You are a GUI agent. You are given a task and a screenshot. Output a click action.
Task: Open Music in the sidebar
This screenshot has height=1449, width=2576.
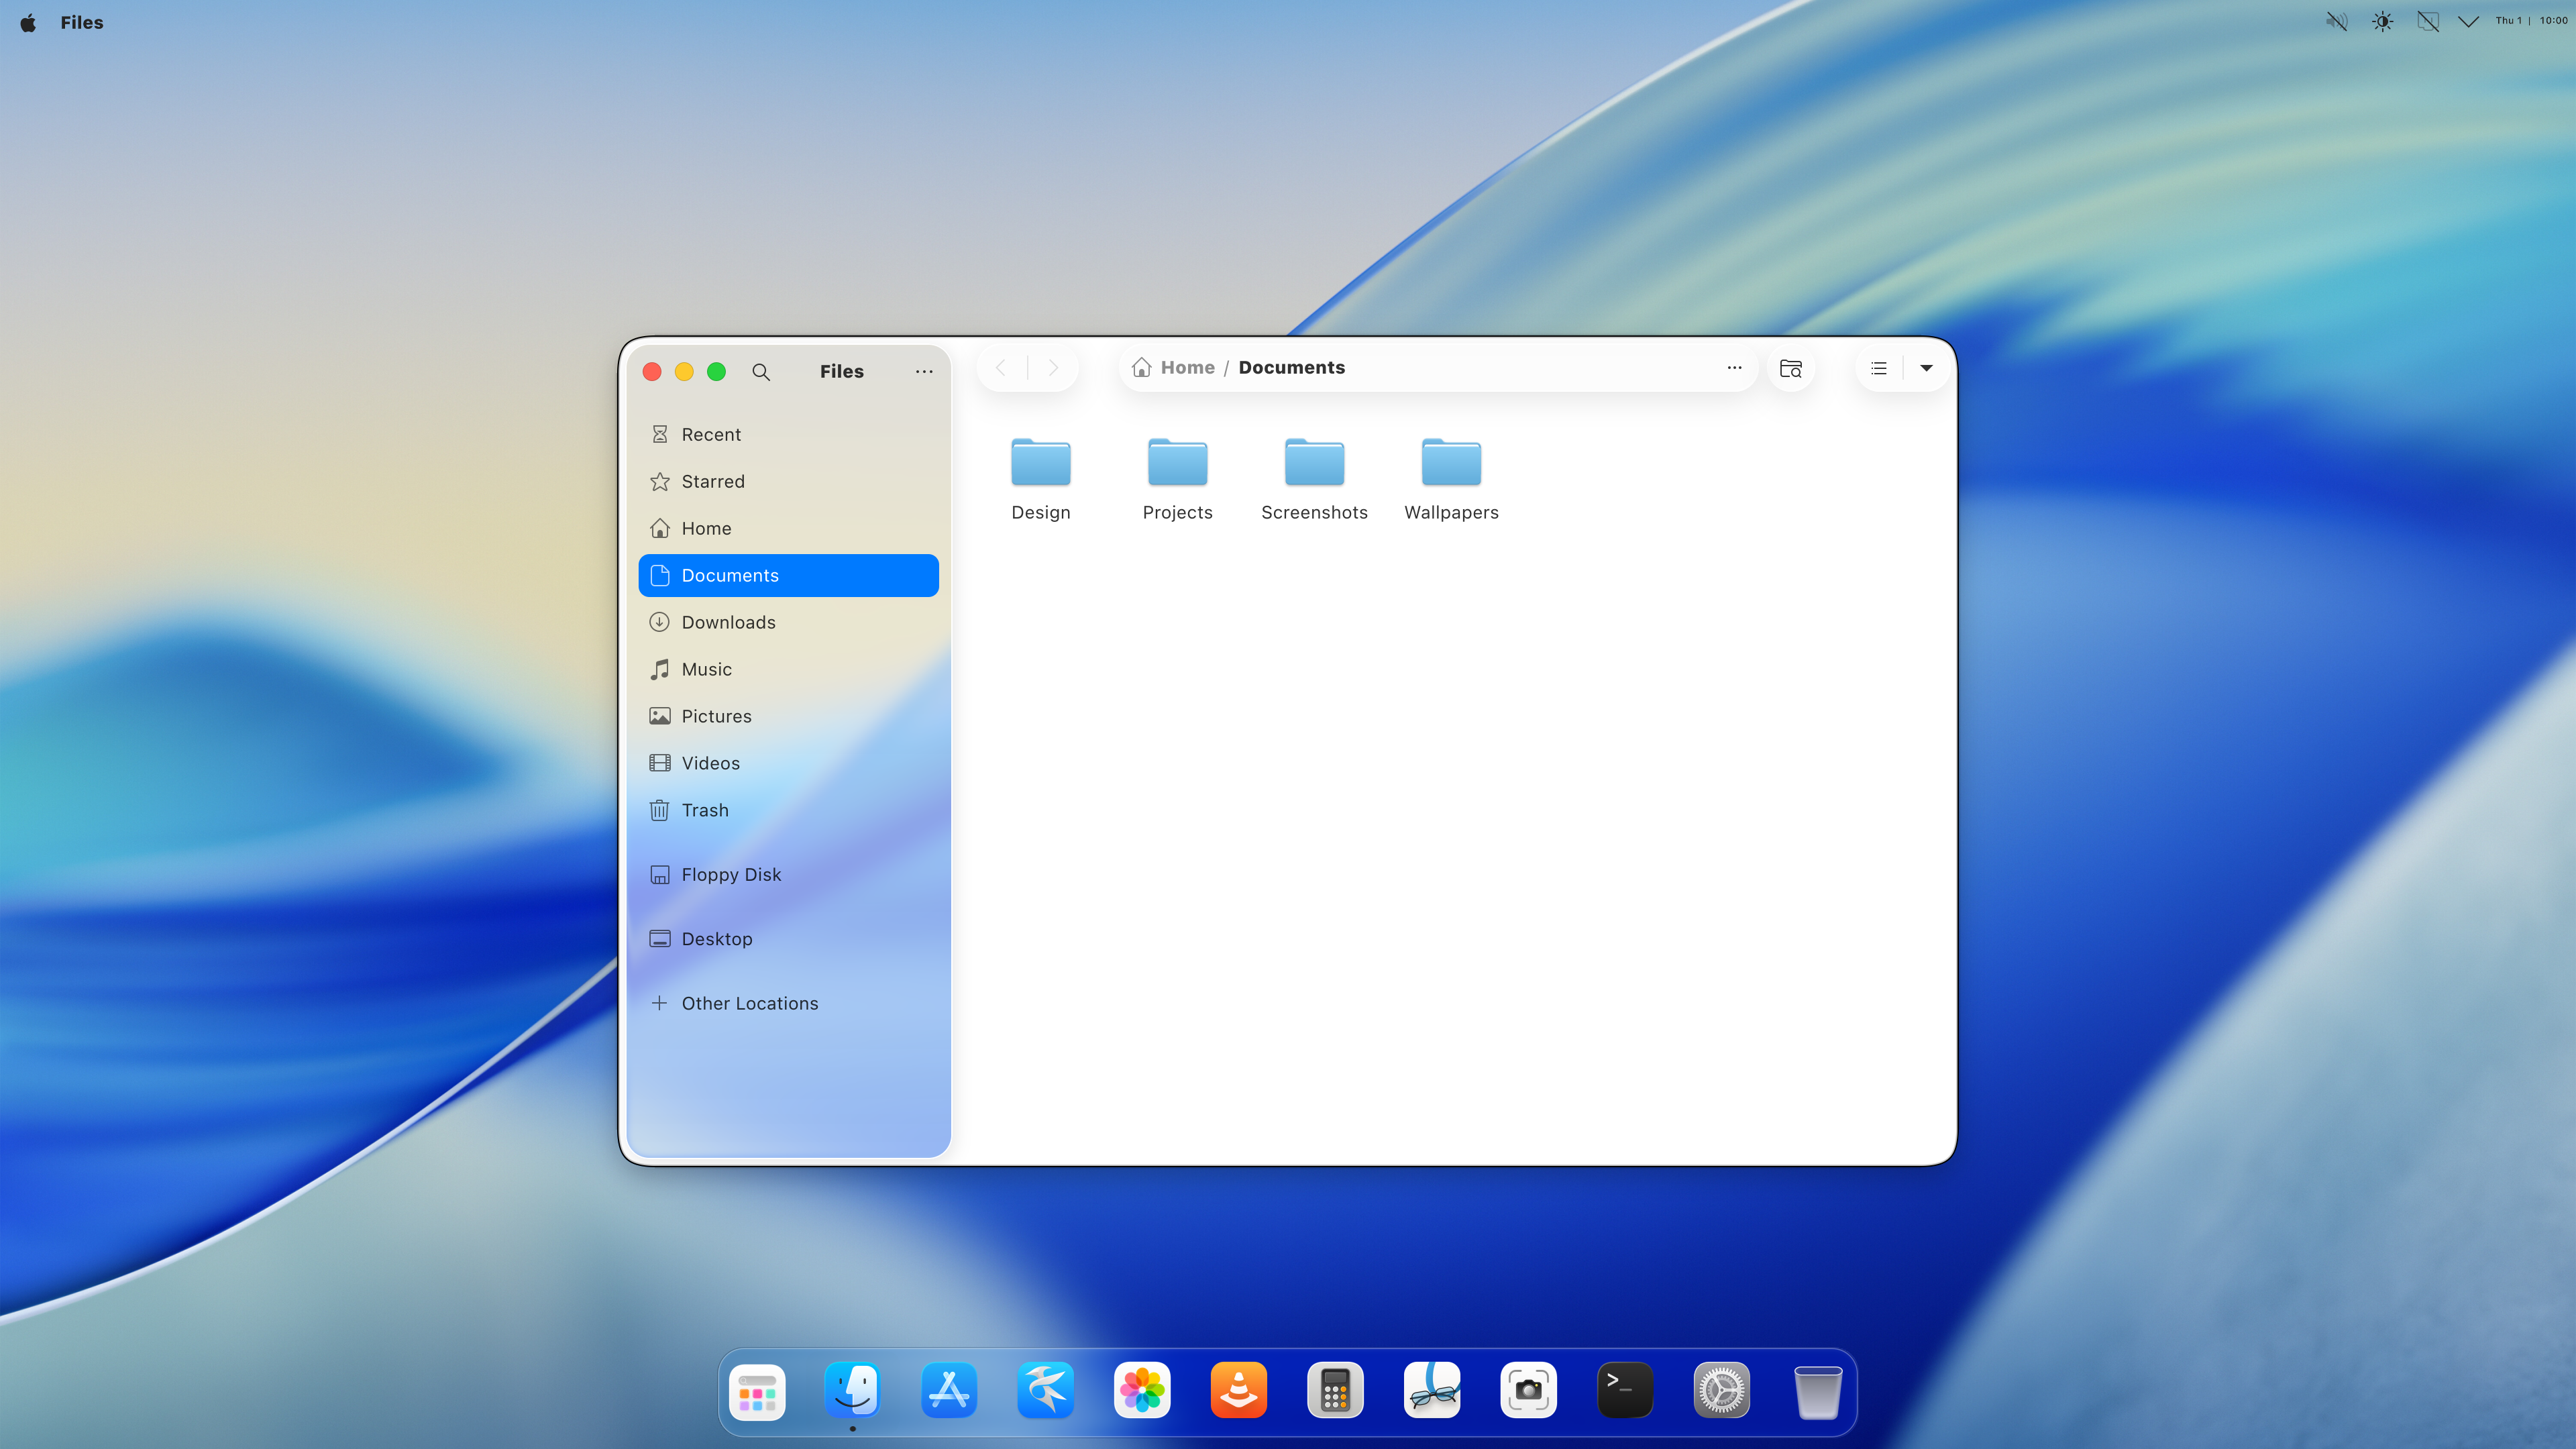(788, 670)
